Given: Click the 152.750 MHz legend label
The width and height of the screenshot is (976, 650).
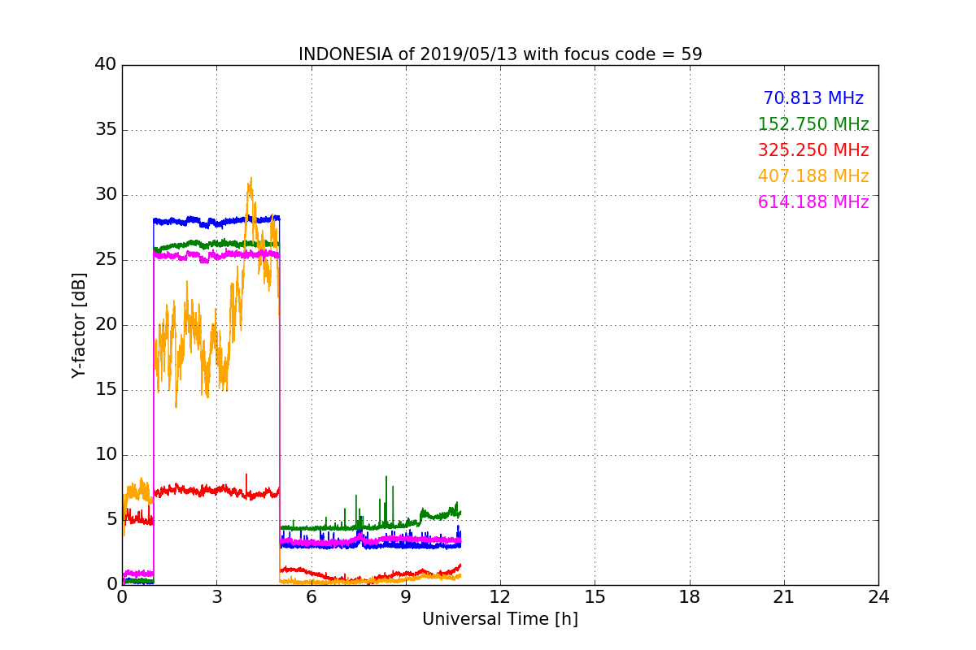Looking at the screenshot, I should (813, 124).
